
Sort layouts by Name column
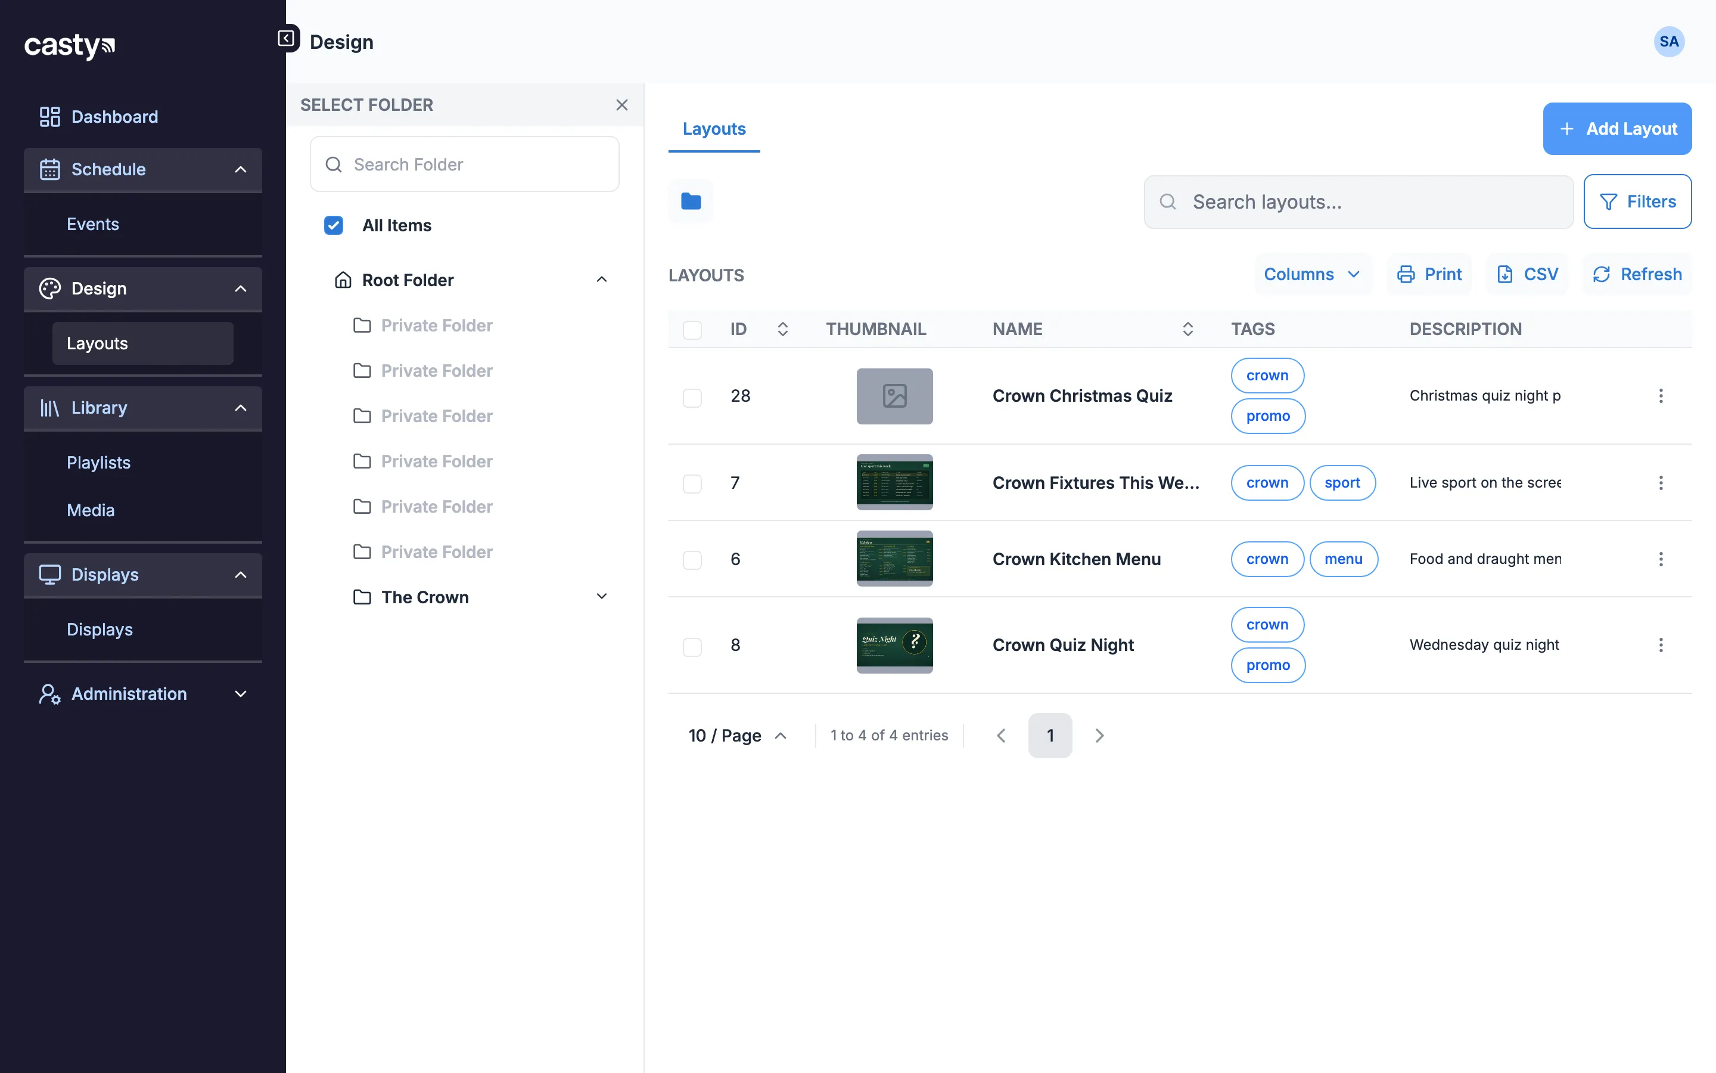[1187, 329]
